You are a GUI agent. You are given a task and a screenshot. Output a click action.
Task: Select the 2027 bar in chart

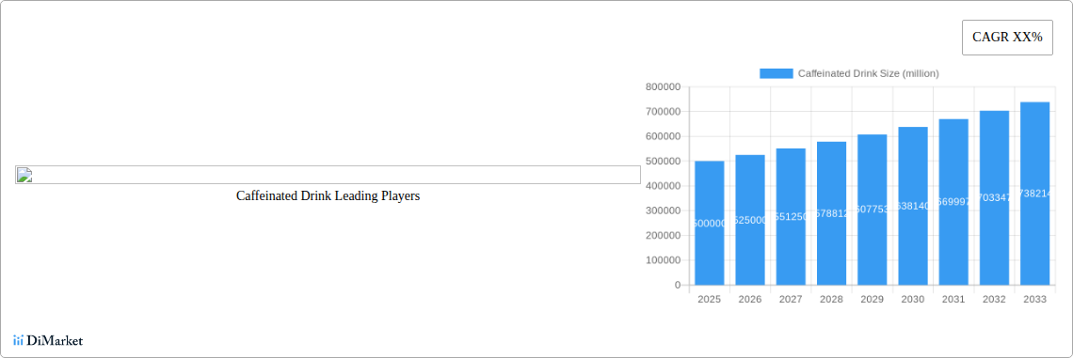tap(791, 216)
